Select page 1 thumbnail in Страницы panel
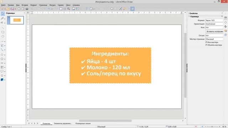The height and width of the screenshot is (128, 228). (x=15, y=20)
